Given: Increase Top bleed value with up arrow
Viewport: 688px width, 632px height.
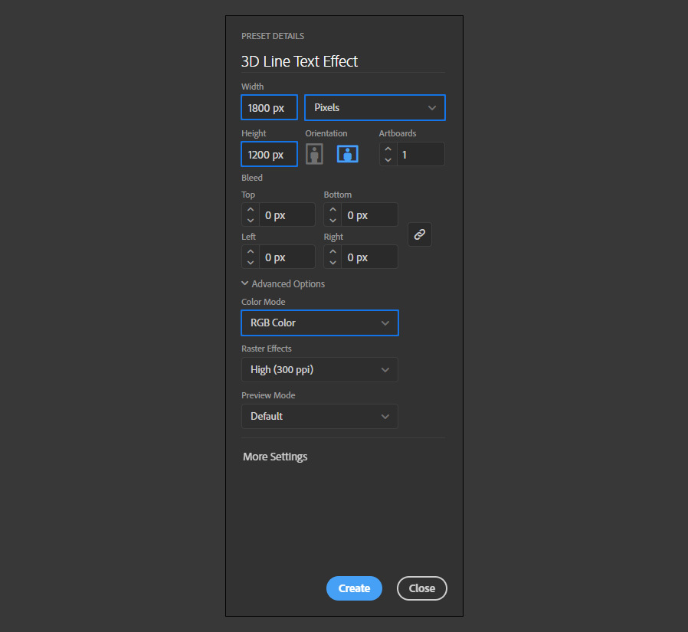Looking at the screenshot, I should [x=251, y=210].
